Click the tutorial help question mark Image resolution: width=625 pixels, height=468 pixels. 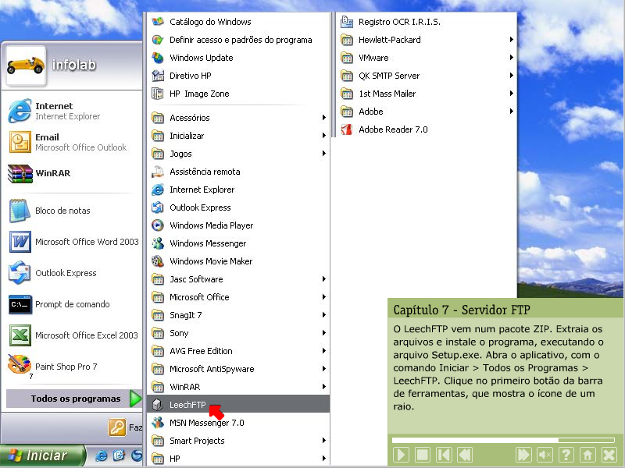tap(566, 455)
